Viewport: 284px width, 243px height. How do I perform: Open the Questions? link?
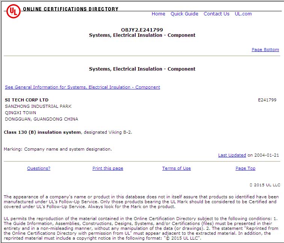[x=39, y=168]
